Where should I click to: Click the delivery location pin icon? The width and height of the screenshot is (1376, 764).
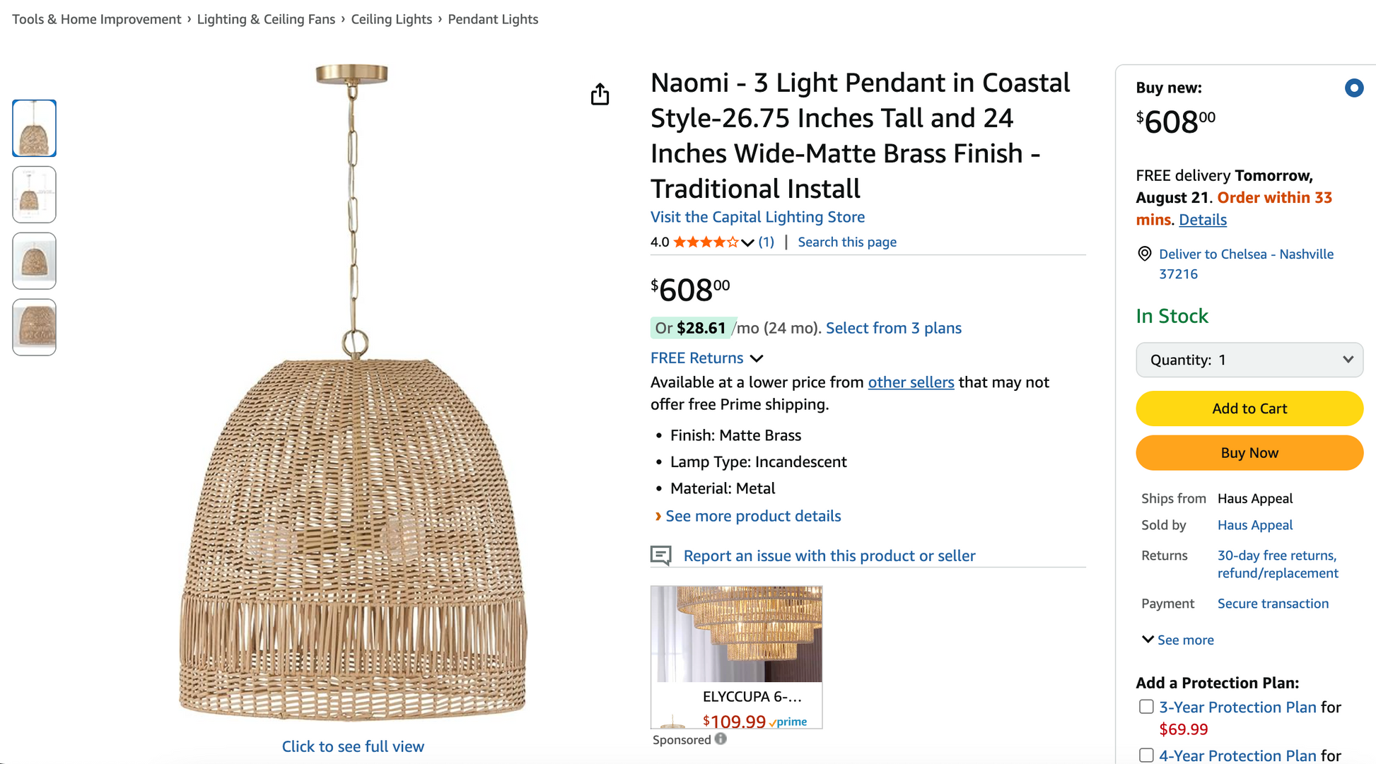click(1144, 254)
